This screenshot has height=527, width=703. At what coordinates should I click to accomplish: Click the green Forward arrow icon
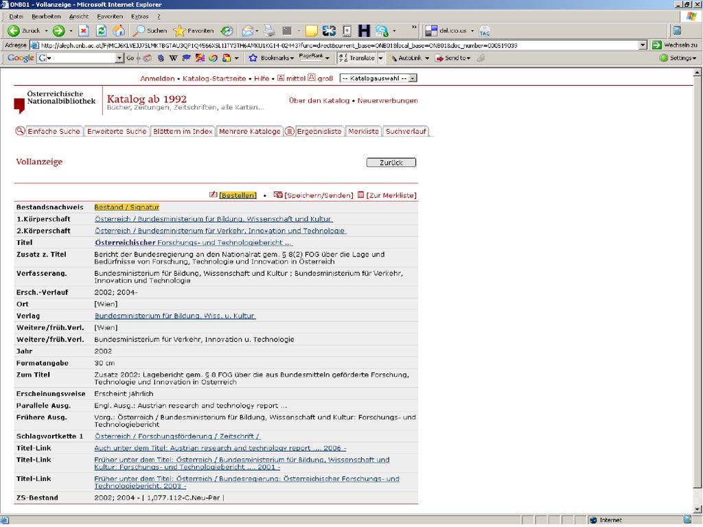click(x=58, y=30)
